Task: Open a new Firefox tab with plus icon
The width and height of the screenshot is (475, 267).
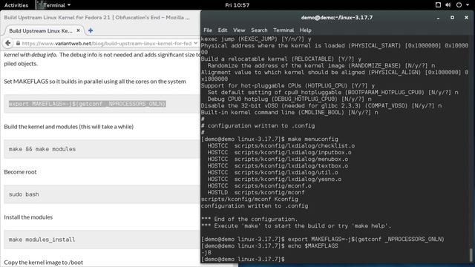Action: tap(91, 30)
